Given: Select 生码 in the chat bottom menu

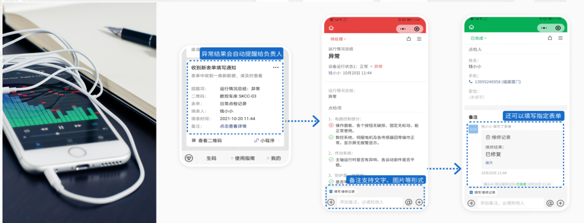Looking at the screenshot, I should point(211,158).
